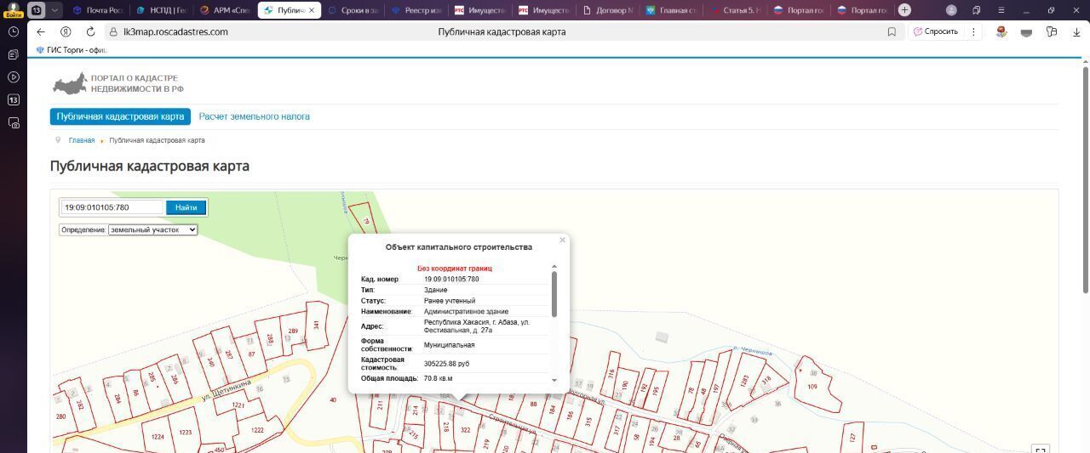
Task: Switch to the Сроки tab
Action: click(353, 10)
